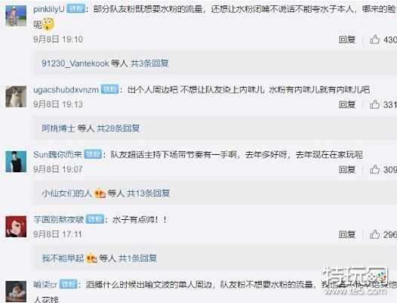Open the red-haired cartoon avatar

coord(16,227)
